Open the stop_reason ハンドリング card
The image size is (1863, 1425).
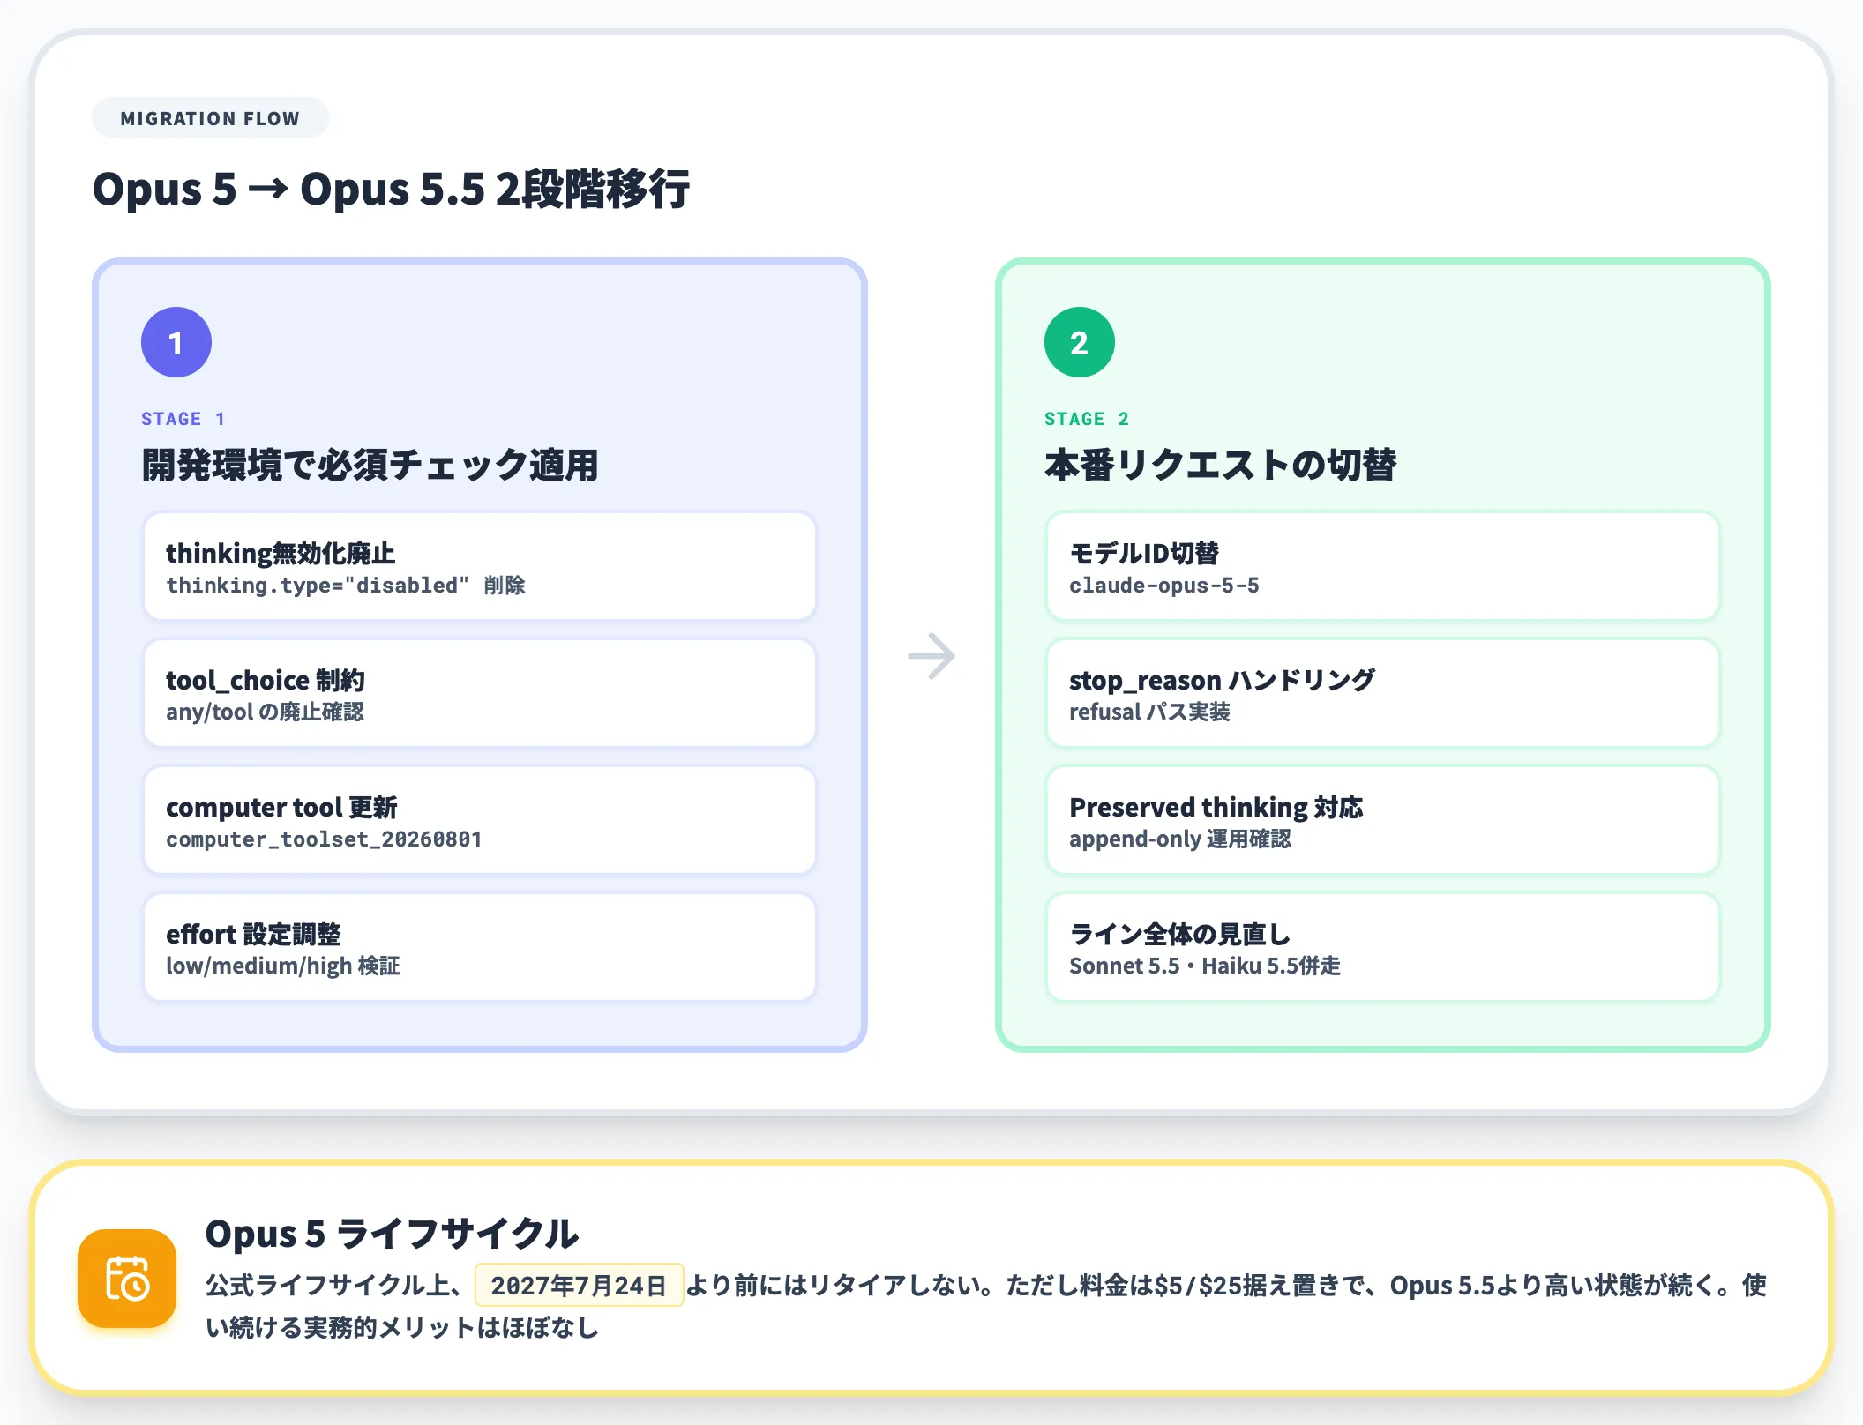1383,693
